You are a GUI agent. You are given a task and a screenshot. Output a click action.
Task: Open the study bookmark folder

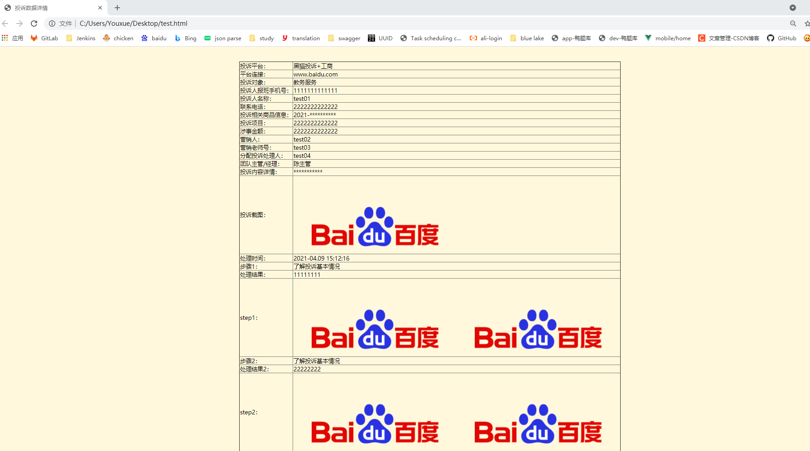click(262, 38)
